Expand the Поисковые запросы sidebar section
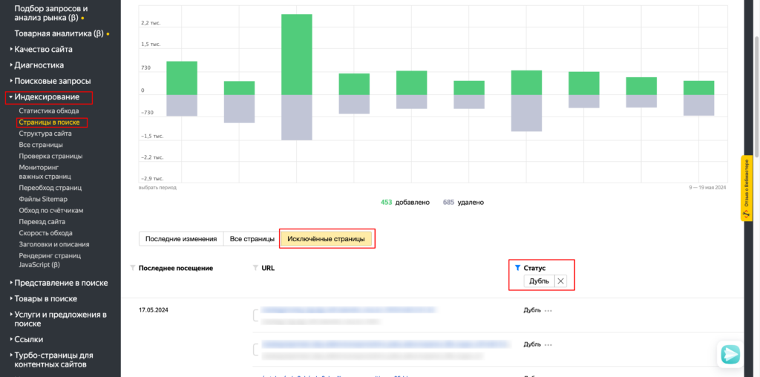 [x=50, y=81]
